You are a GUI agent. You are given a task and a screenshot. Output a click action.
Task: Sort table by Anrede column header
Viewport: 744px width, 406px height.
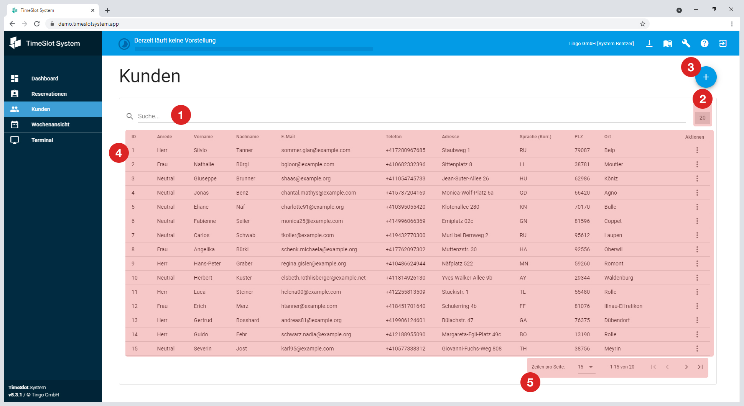(165, 137)
